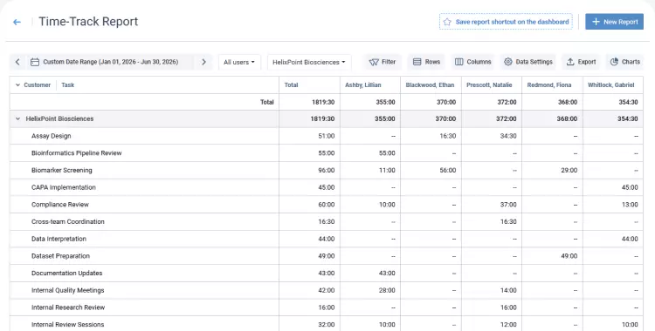Screen dimensions: 655x331
Task: Open the HelixPoint Biosciences customer dropdown
Action: coord(309,62)
